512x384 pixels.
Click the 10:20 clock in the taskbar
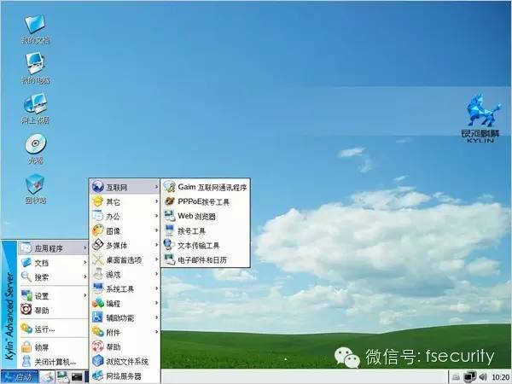pos(501,377)
